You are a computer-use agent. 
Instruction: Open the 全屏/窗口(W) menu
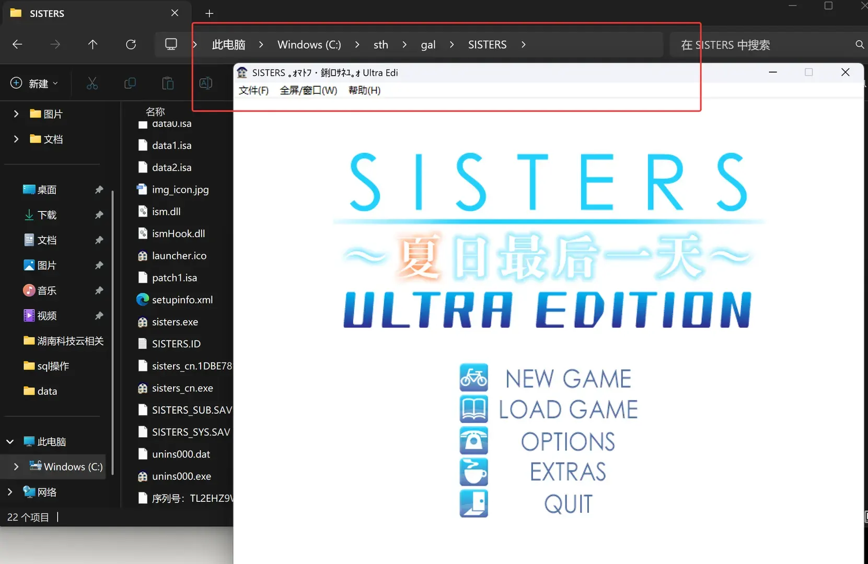[308, 90]
